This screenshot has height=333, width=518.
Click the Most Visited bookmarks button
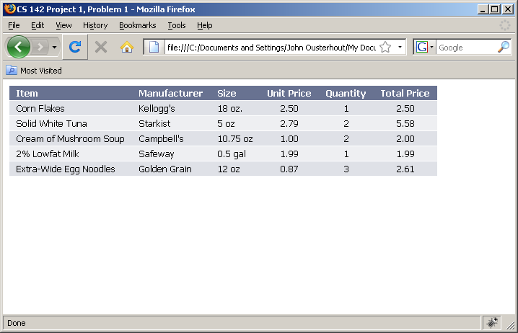point(34,71)
